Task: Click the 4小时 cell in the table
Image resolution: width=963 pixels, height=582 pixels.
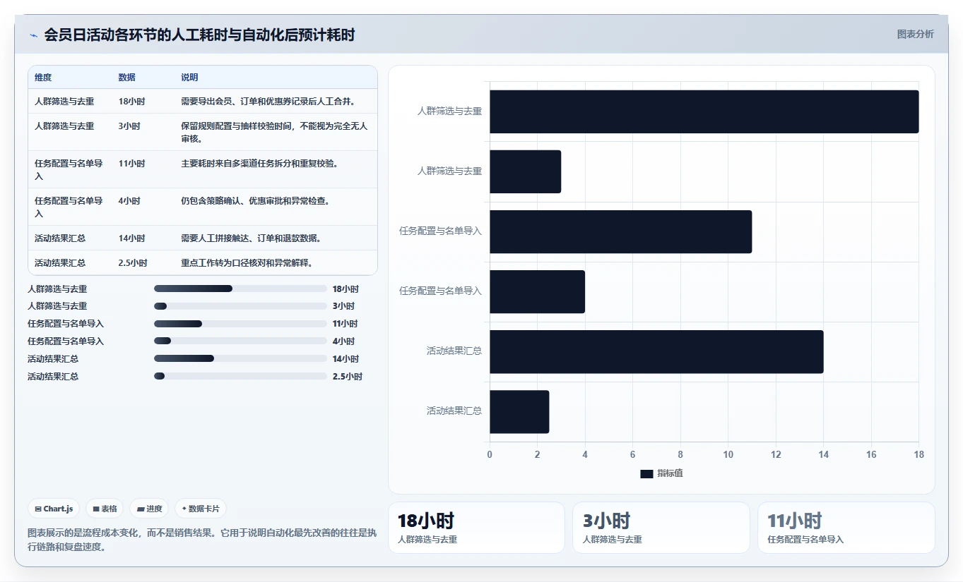Action: click(129, 201)
